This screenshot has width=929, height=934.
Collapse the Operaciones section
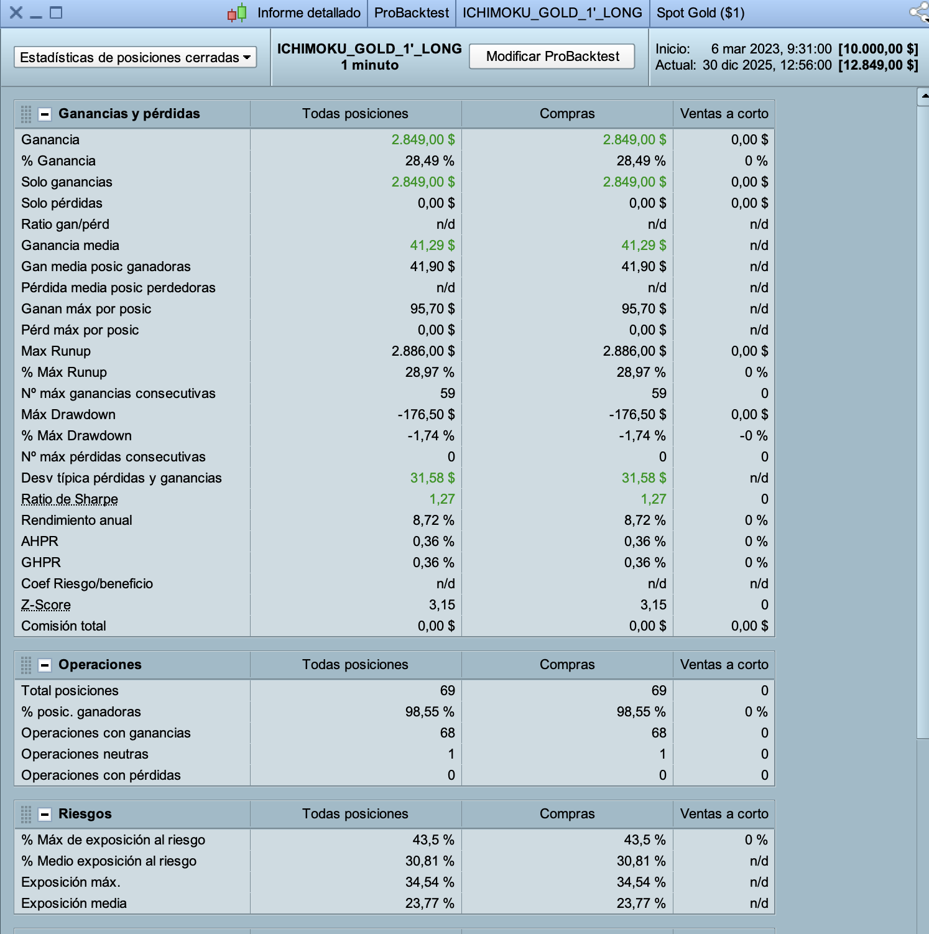coord(45,665)
